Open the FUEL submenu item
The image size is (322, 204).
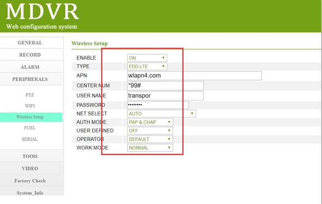(30, 128)
